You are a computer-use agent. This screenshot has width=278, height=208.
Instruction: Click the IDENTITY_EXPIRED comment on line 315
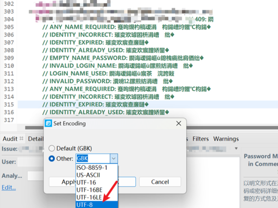point(95,105)
